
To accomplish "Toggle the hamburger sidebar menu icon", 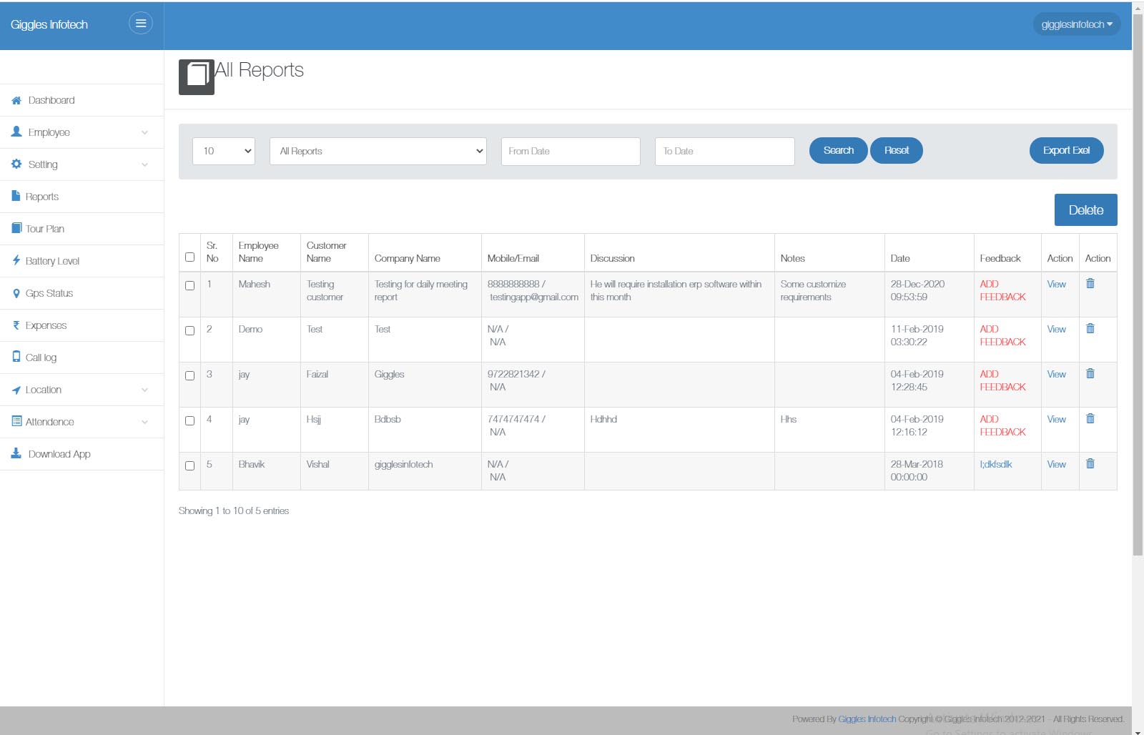I will point(141,24).
